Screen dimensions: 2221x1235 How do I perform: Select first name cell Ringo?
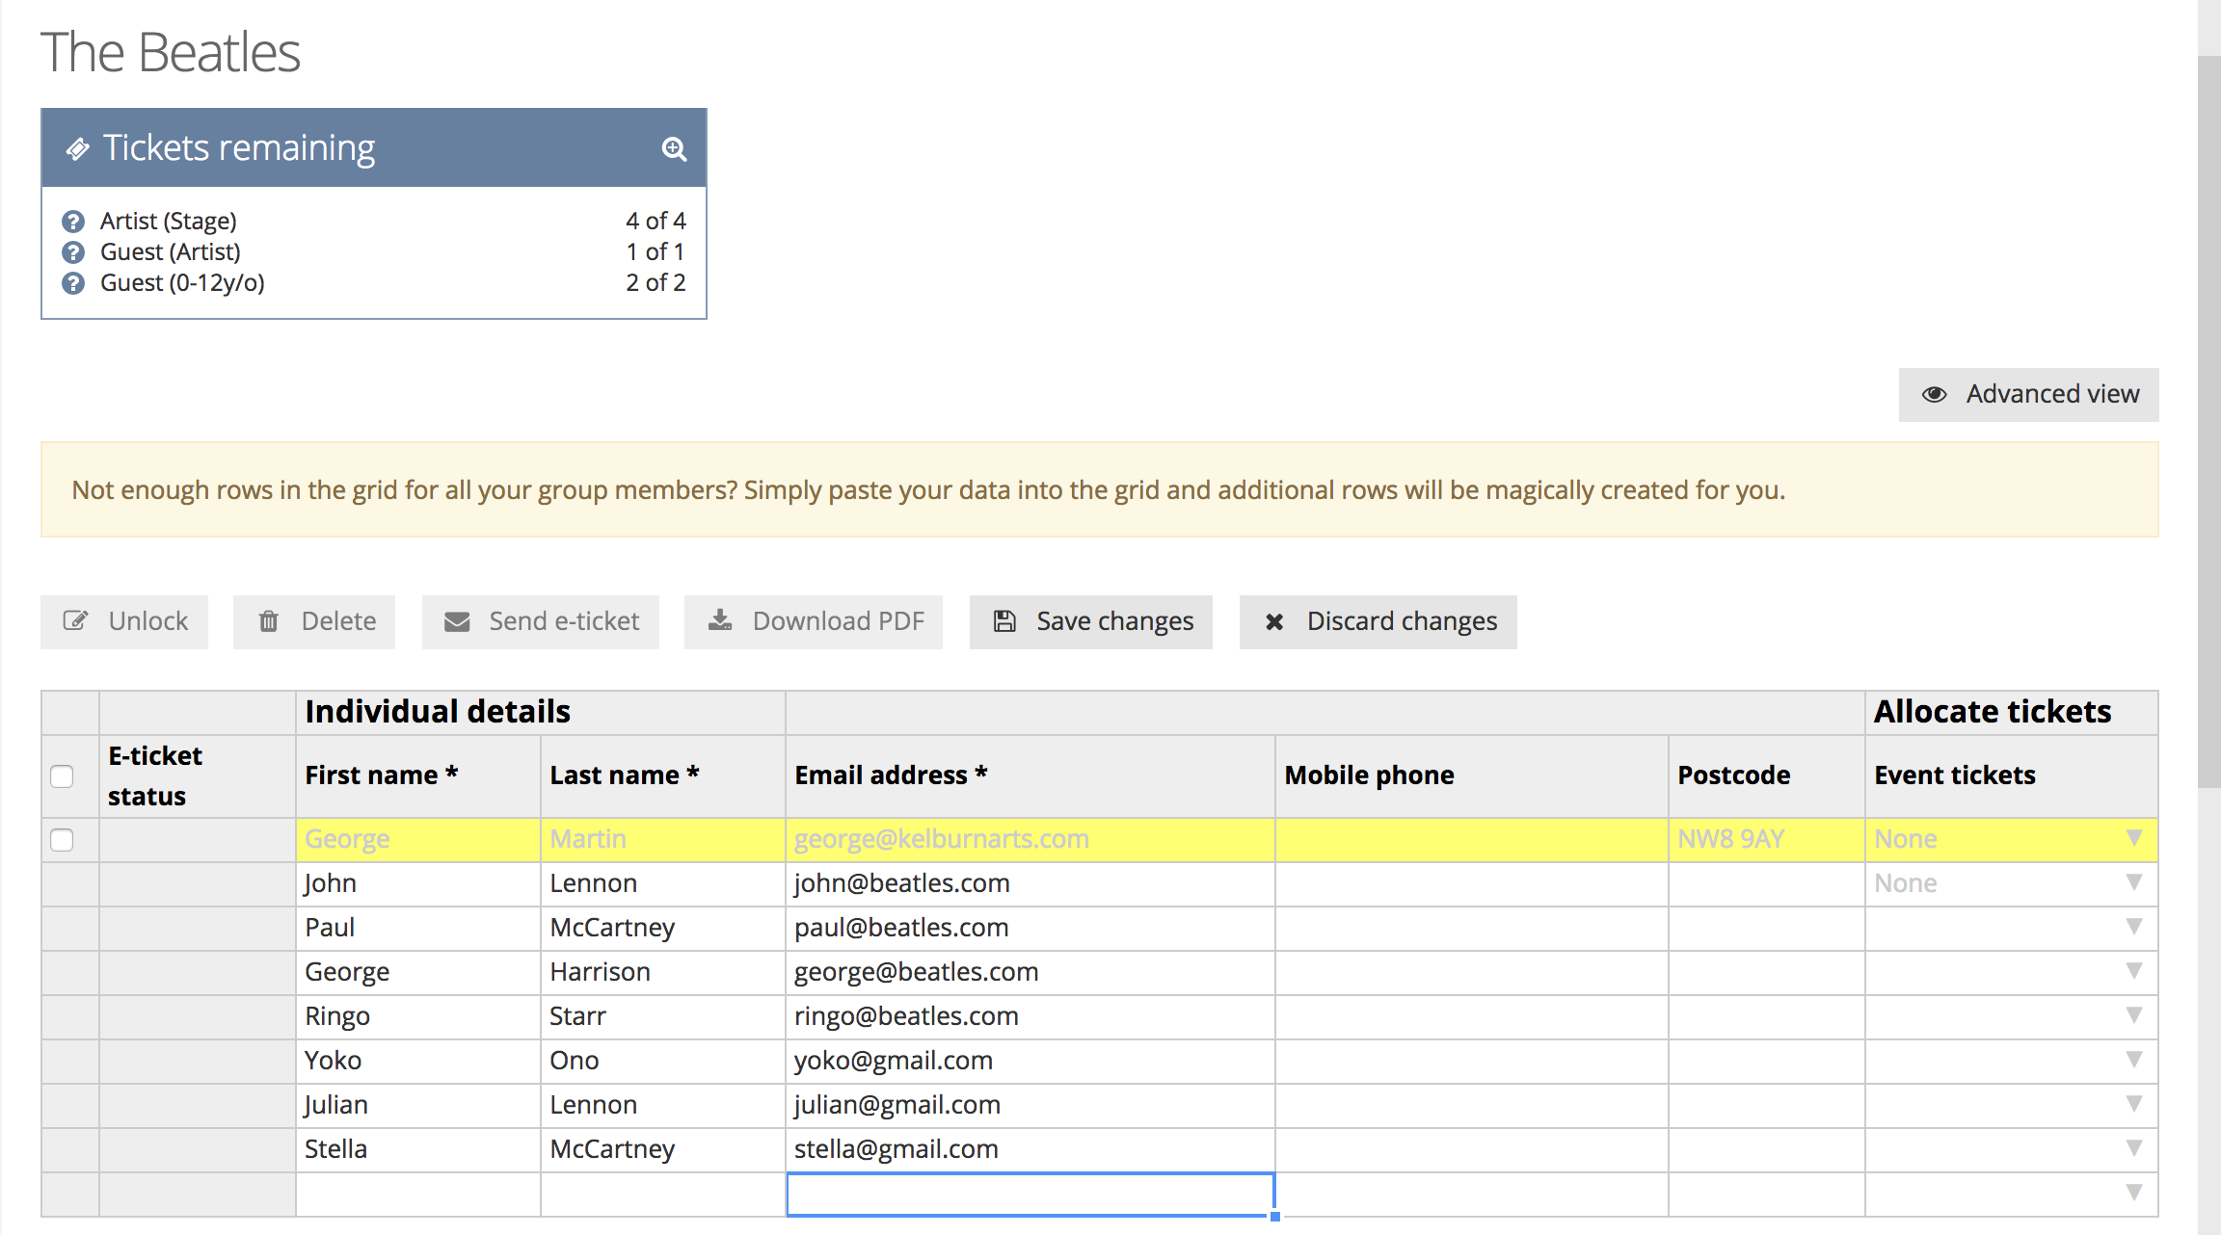click(417, 1016)
